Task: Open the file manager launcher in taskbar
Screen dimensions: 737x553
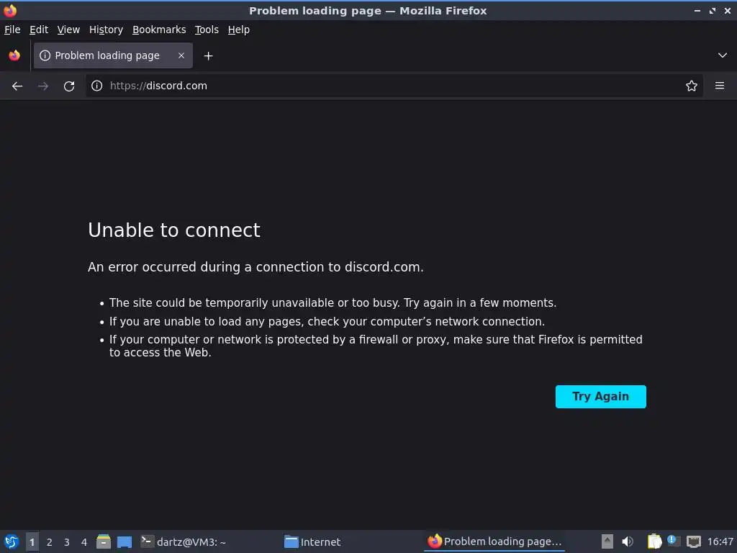Action: pos(104,541)
